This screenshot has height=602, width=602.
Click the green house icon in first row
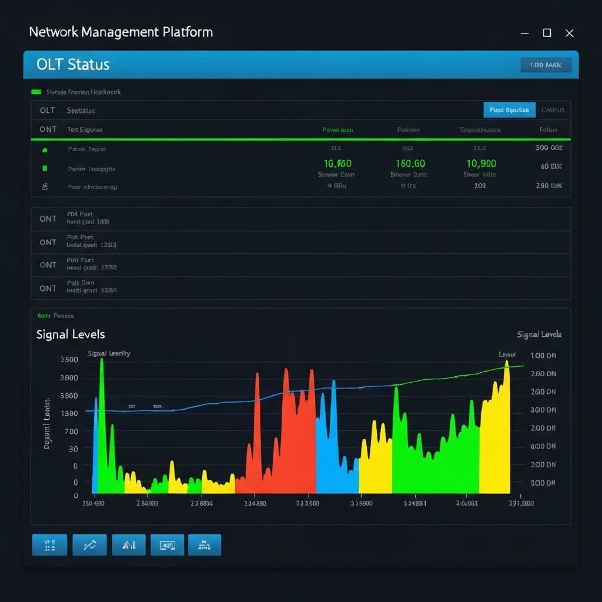(x=44, y=150)
